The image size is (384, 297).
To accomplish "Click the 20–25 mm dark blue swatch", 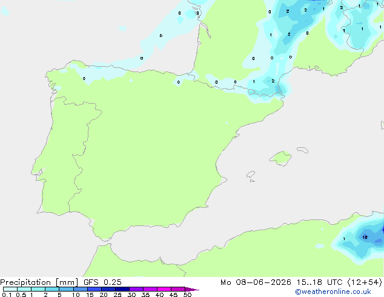I will pyautogui.click(x=108, y=289).
